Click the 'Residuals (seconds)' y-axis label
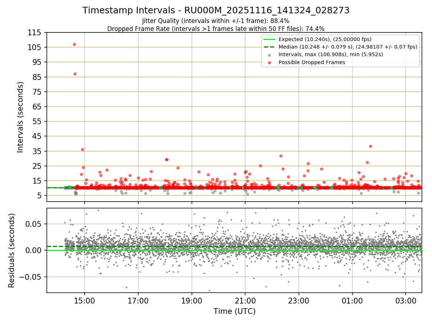 12,251
